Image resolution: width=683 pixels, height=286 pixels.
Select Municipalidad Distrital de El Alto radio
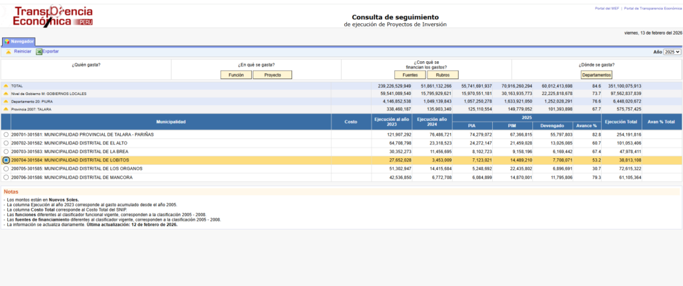tap(6, 143)
